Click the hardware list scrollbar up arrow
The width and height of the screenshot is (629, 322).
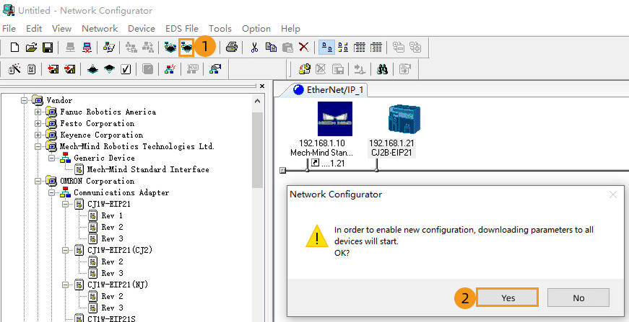(x=258, y=101)
